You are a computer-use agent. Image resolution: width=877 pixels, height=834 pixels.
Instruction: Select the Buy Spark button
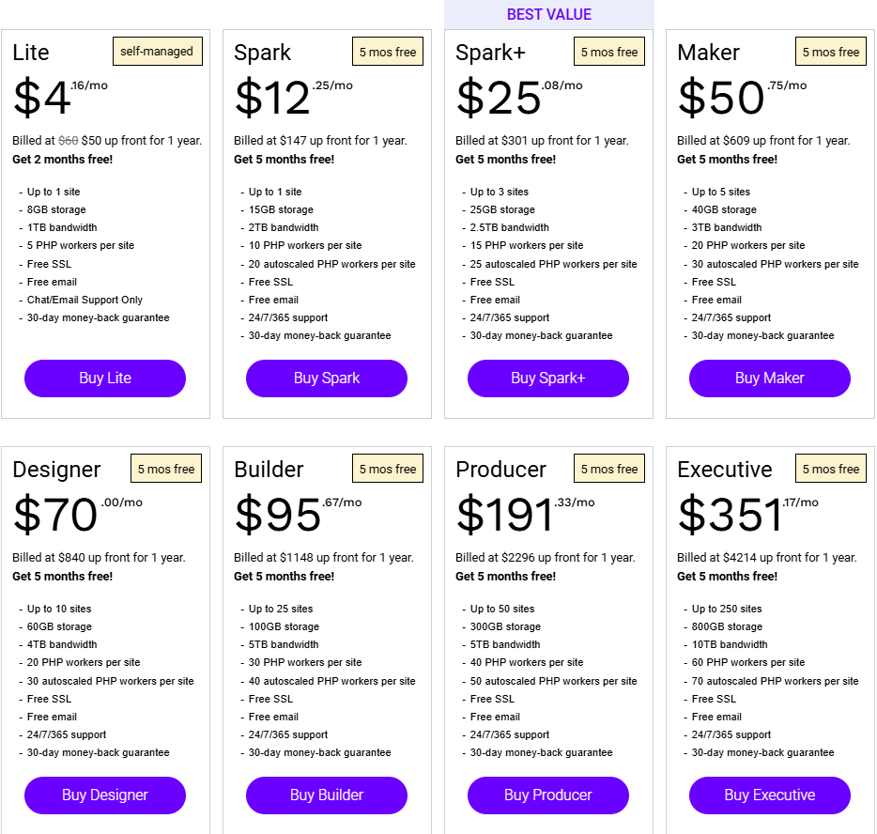[327, 378]
